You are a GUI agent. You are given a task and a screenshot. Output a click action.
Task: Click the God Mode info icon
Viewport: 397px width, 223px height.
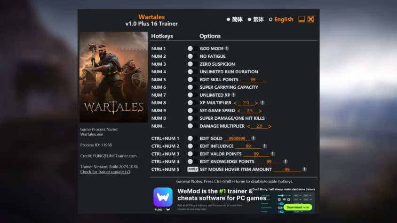tap(227, 48)
